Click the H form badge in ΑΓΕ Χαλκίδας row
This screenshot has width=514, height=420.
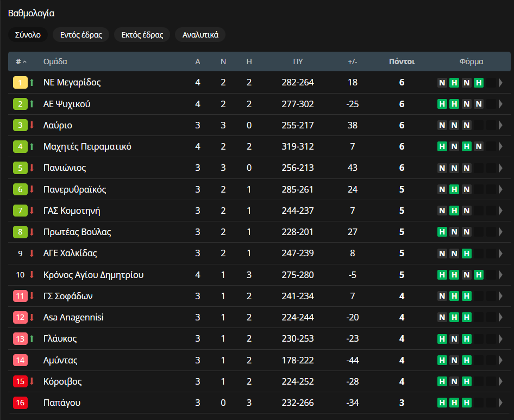point(467,254)
